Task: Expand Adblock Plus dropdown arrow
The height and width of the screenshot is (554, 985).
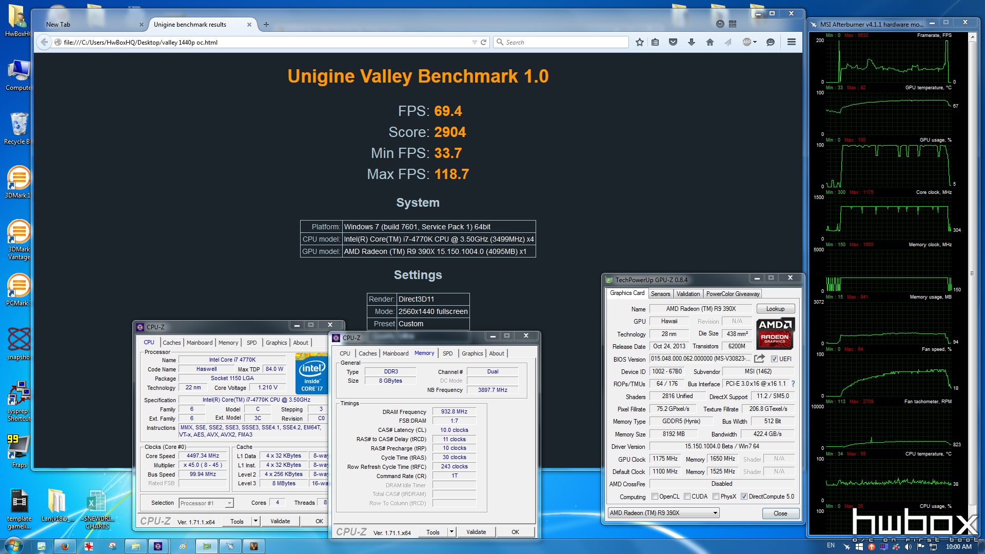Action: 755,42
